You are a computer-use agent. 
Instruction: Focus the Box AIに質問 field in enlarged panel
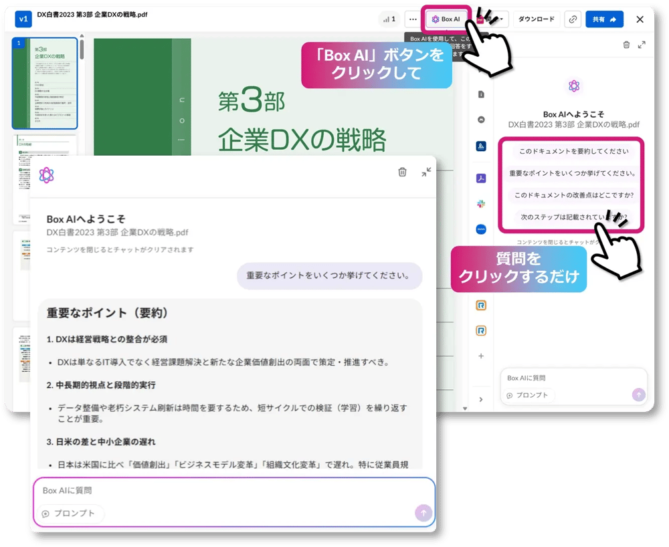click(233, 491)
